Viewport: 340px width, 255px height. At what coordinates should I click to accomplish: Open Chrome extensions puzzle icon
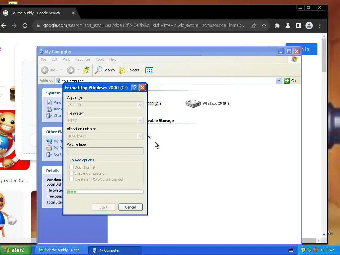277,26
